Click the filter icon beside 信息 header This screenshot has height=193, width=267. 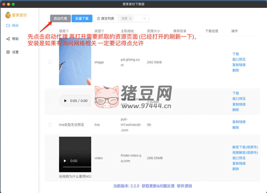67,31
